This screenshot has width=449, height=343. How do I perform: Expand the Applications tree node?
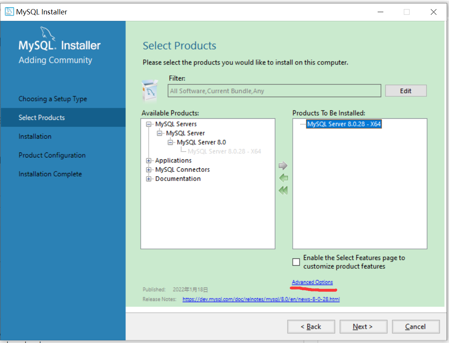click(x=149, y=160)
